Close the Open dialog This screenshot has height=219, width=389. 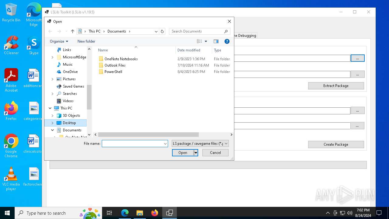(x=229, y=21)
